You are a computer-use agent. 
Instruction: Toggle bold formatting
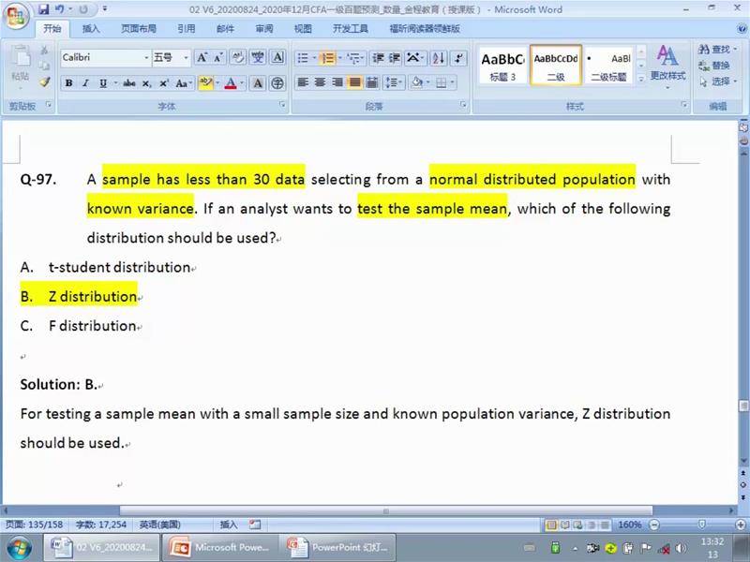(x=68, y=83)
